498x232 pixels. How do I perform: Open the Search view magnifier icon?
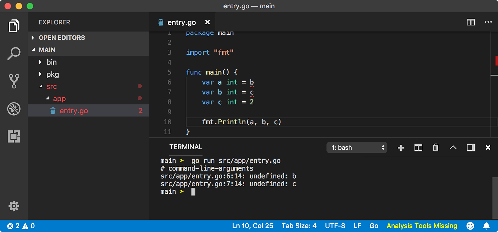pyautogui.click(x=14, y=53)
